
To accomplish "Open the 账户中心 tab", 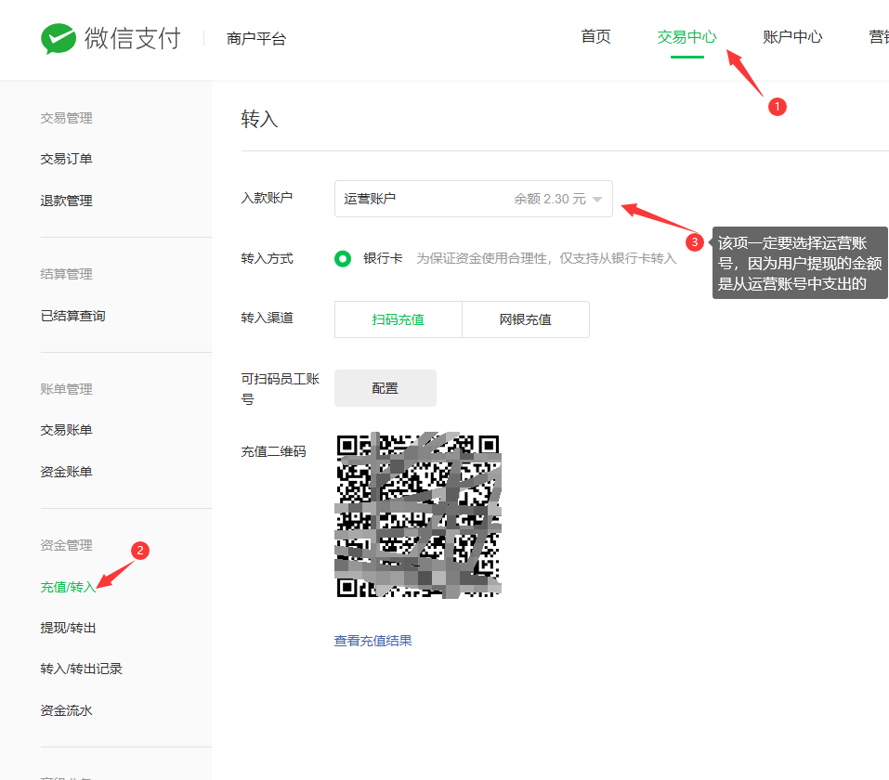I will click(792, 37).
